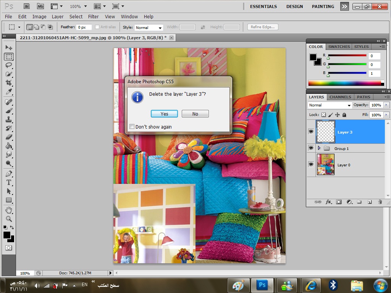
Task: Expand the Group 1 layer folder
Action: pos(319,148)
